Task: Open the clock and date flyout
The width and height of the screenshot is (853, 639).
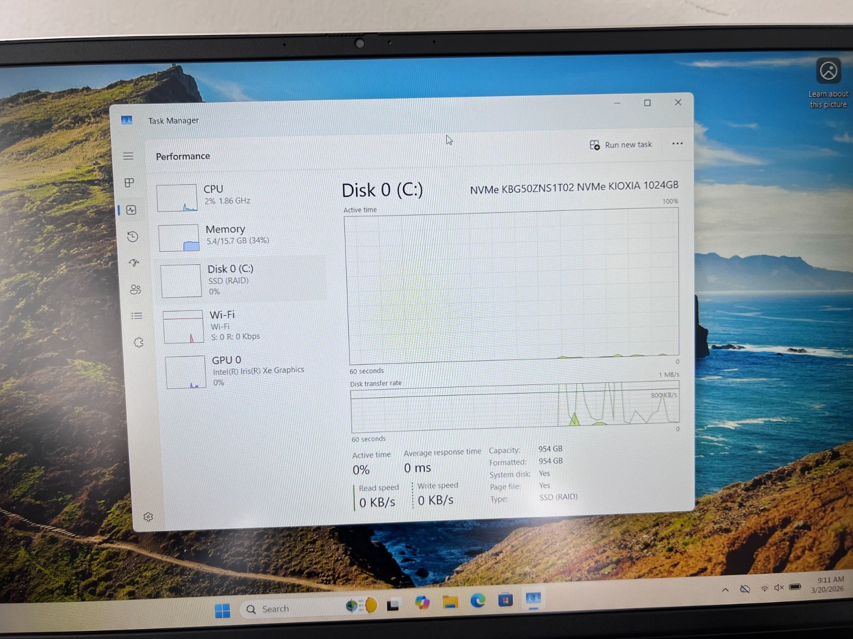Action: point(828,584)
